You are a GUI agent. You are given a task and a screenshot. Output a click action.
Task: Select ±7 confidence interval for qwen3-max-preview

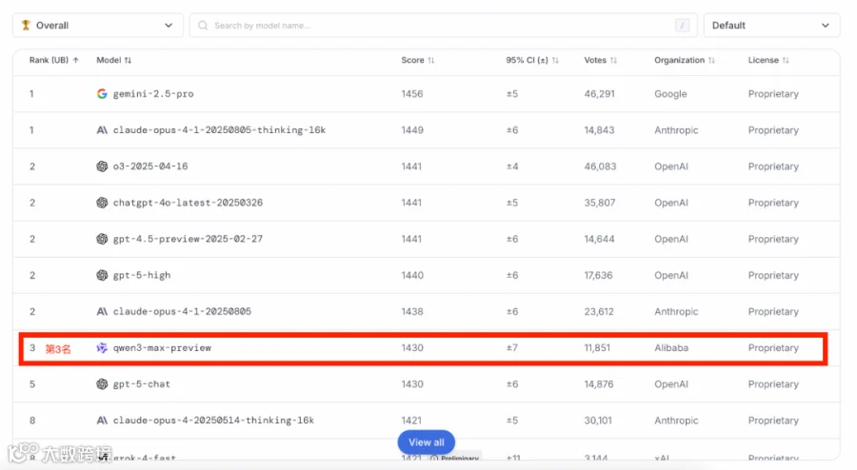pyautogui.click(x=511, y=347)
